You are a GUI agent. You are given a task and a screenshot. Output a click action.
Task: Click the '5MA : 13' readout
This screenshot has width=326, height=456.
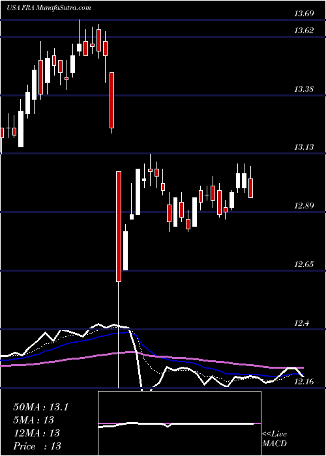tap(33, 420)
